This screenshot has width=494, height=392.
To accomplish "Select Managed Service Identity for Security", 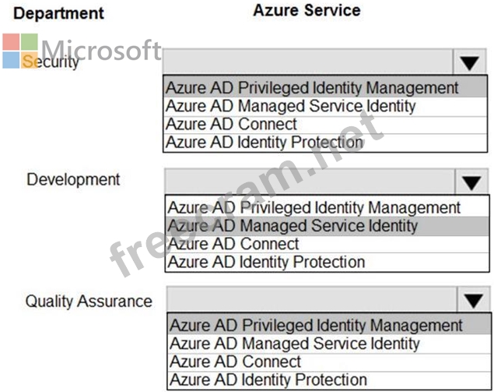I will click(x=325, y=106).
